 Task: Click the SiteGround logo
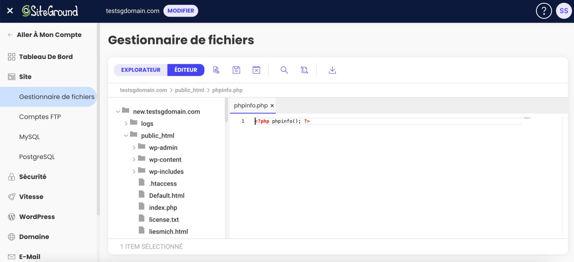(50, 11)
